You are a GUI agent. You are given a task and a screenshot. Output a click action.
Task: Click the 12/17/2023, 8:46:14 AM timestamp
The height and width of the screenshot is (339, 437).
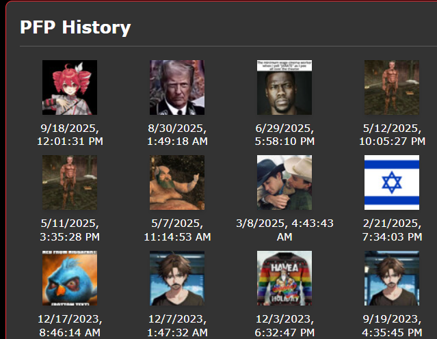pos(70,325)
